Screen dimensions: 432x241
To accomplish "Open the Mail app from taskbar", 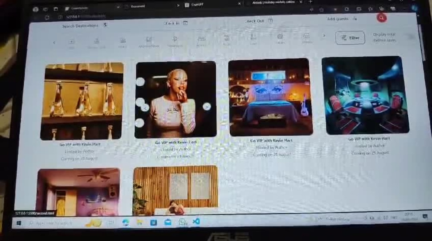I will tap(168, 222).
